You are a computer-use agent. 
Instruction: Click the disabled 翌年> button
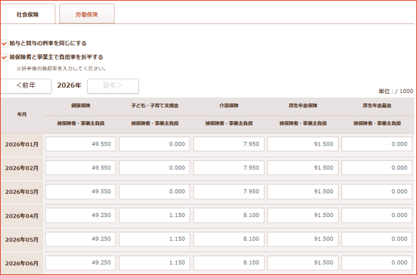click(x=112, y=86)
